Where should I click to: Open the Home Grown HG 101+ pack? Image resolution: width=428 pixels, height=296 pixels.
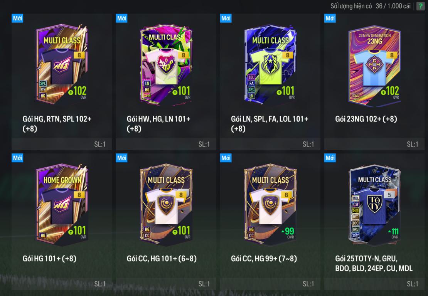[x=62, y=222]
